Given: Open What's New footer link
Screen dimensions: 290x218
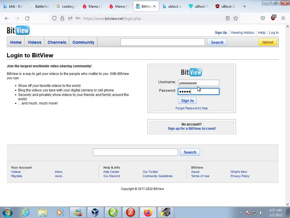Looking at the screenshot, I should point(239,172).
